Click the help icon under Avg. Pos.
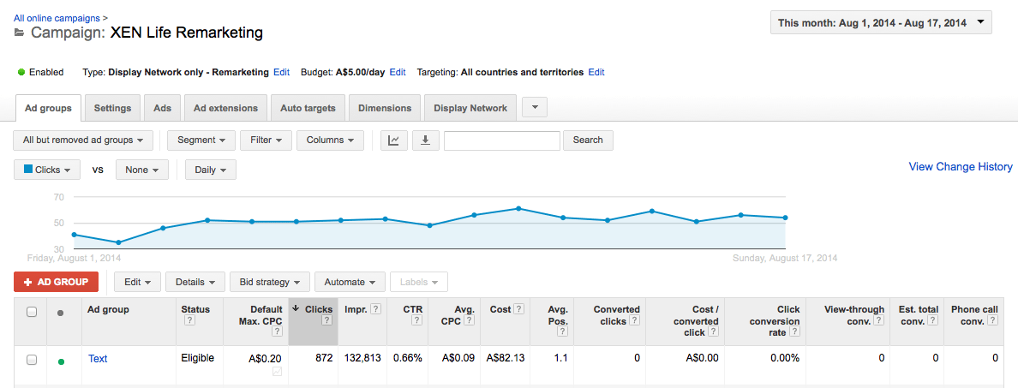1018x388 pixels. (562, 320)
